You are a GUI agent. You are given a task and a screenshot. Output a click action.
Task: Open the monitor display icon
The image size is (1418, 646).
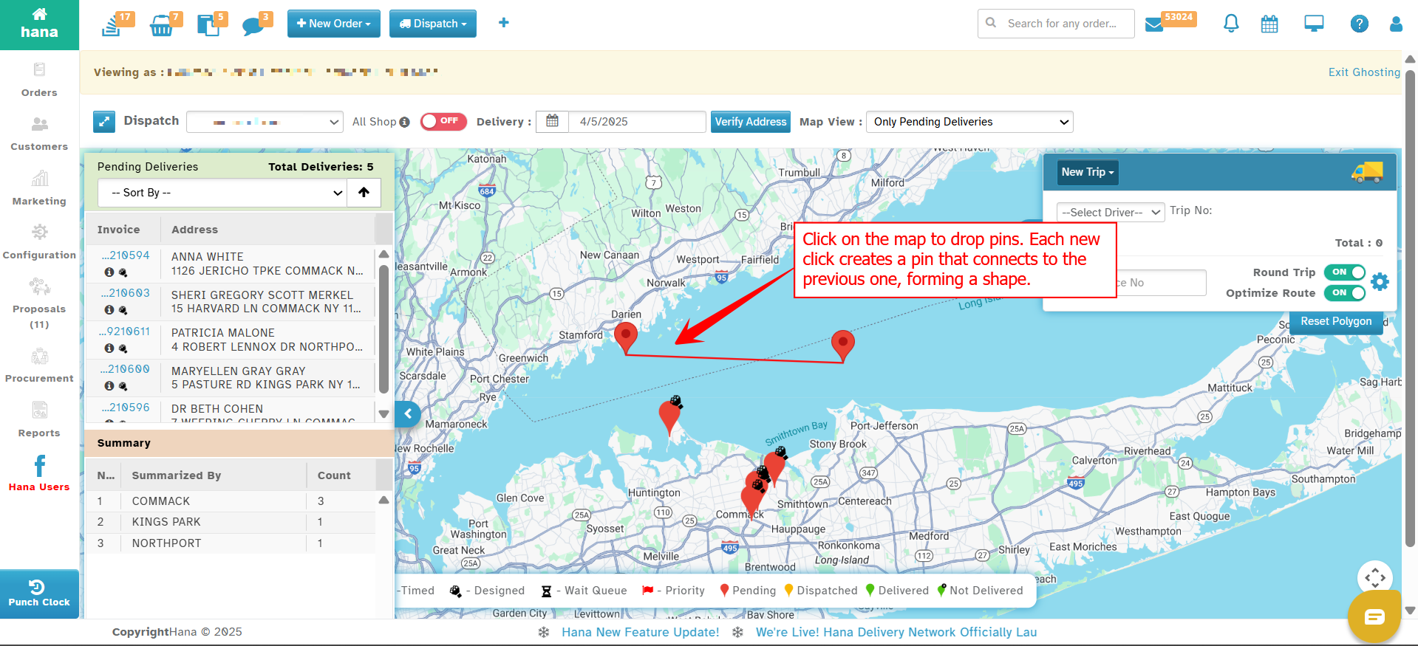1314,24
